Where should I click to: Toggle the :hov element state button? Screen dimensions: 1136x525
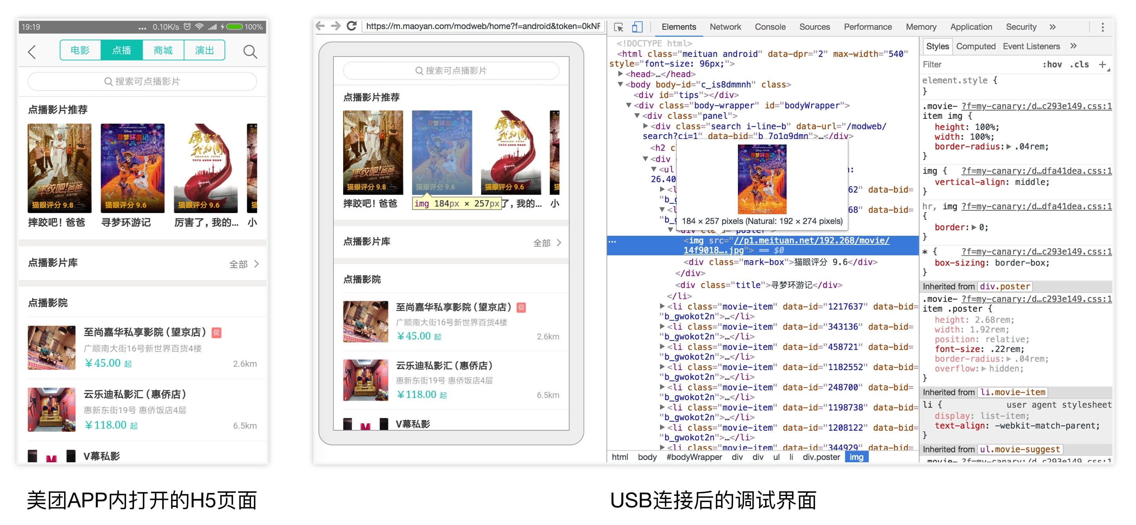click(1052, 64)
